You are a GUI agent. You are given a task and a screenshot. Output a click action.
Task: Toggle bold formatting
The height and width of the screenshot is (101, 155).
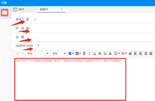pyautogui.click(x=84, y=53)
